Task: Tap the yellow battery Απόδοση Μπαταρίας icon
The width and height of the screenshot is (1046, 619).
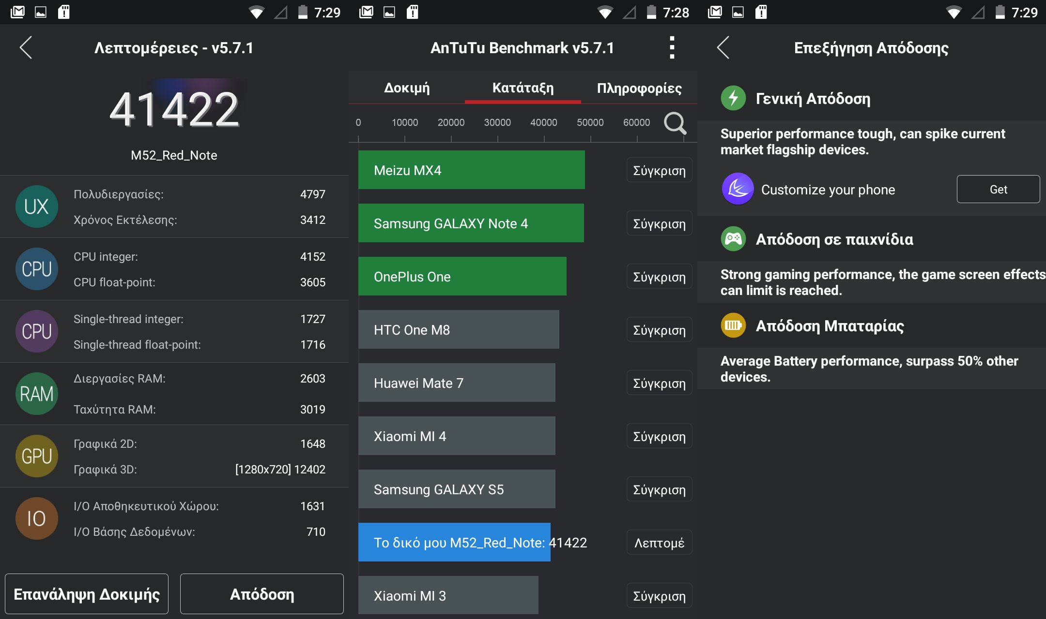Action: tap(733, 325)
